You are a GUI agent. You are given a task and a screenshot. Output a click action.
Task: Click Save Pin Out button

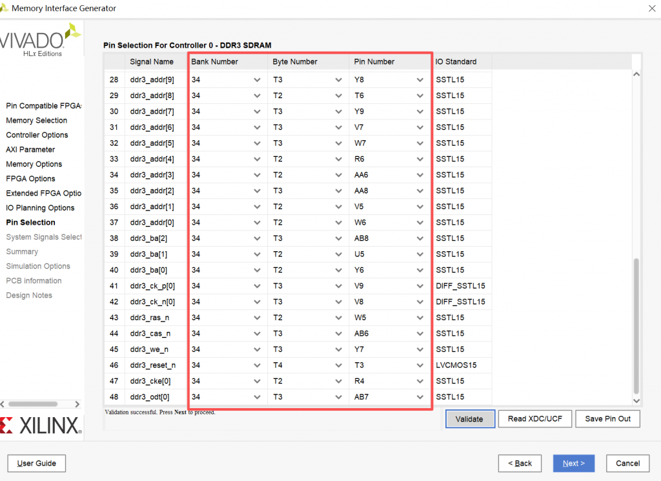click(x=607, y=419)
